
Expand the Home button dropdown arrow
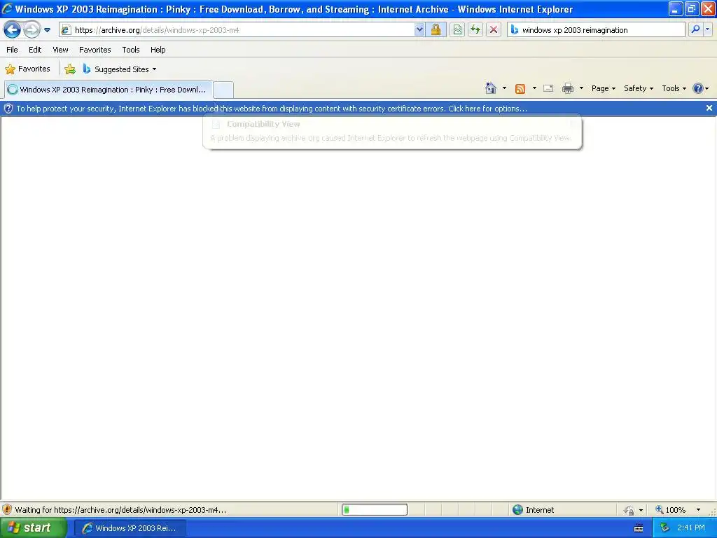tap(504, 88)
